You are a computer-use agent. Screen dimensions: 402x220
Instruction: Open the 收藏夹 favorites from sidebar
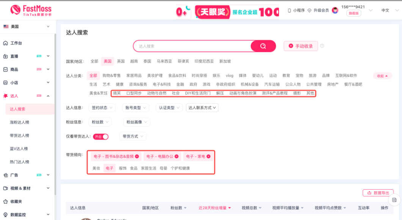(18, 201)
